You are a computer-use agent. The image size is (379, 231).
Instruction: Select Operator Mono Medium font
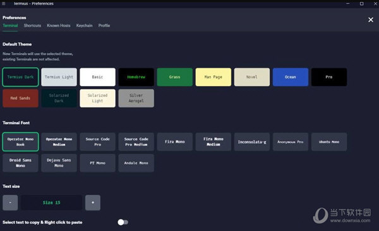(x=59, y=142)
